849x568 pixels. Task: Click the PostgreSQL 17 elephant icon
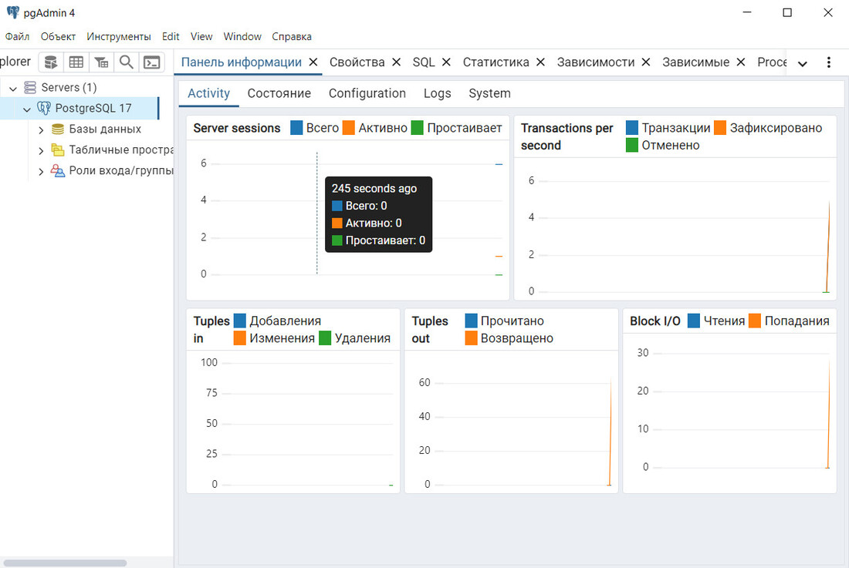tap(44, 108)
